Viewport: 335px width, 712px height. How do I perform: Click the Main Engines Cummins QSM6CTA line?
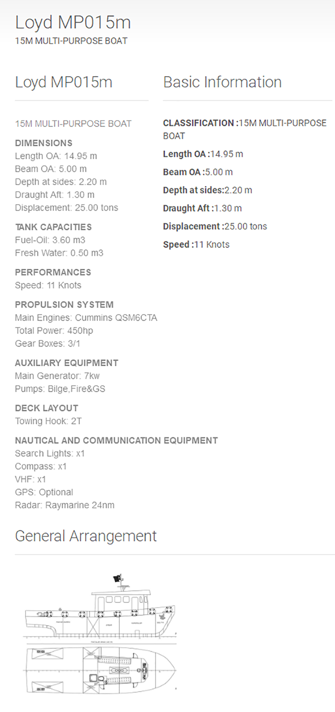(86, 318)
